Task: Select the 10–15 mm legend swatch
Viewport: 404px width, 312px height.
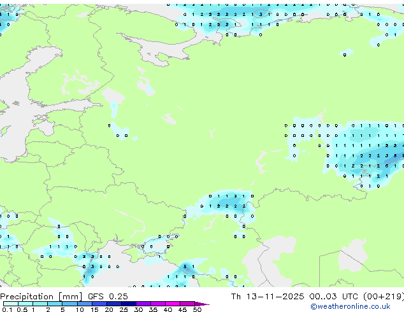Action: (x=84, y=304)
